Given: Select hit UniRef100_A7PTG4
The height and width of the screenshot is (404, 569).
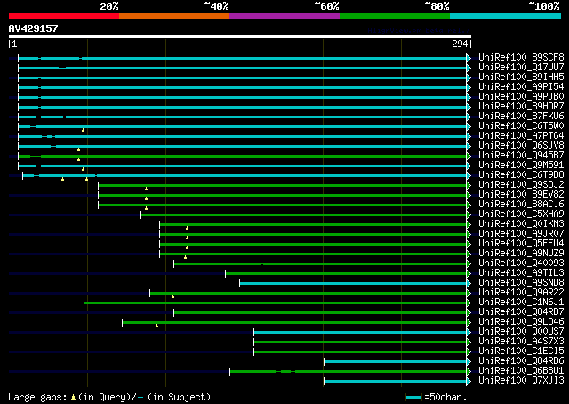Looking at the screenshot, I should (521, 136).
